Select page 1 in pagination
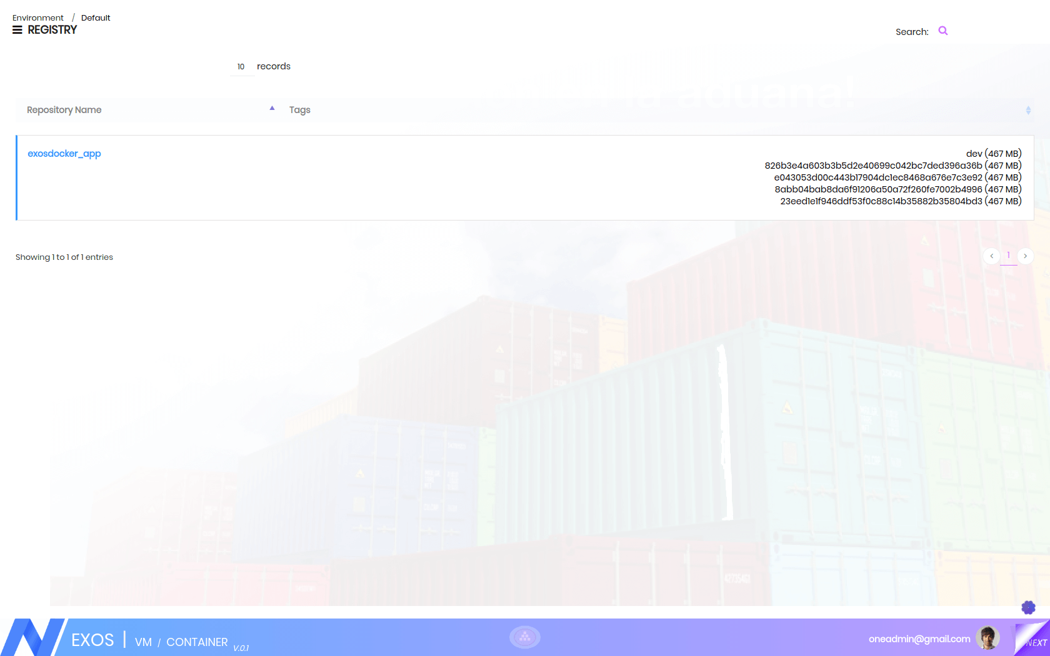This screenshot has height=656, width=1050. 1008,256
